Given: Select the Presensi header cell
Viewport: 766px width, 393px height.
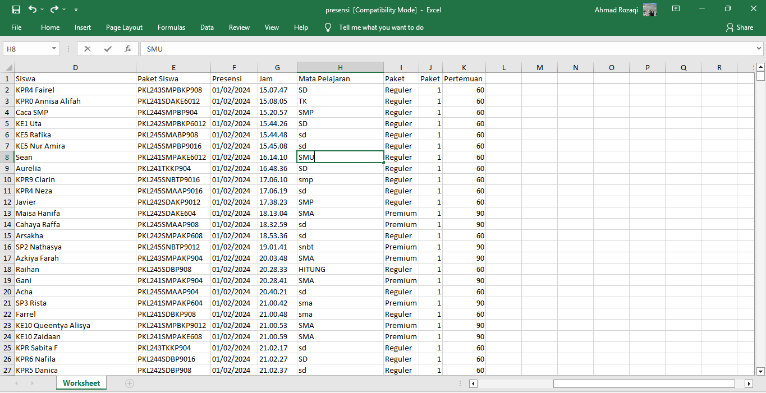Looking at the screenshot, I should [234, 78].
